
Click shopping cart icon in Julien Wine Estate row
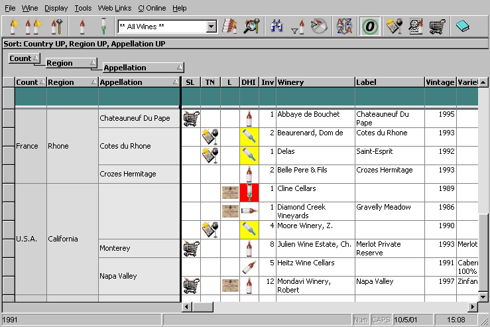[x=191, y=249]
